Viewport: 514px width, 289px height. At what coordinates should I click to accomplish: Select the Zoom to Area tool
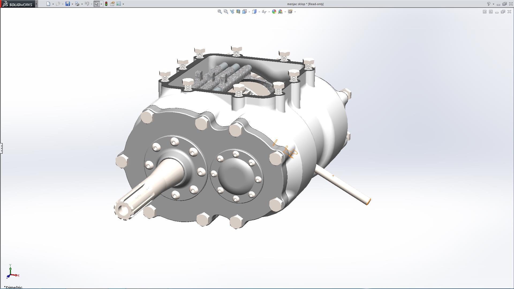pyautogui.click(x=226, y=12)
